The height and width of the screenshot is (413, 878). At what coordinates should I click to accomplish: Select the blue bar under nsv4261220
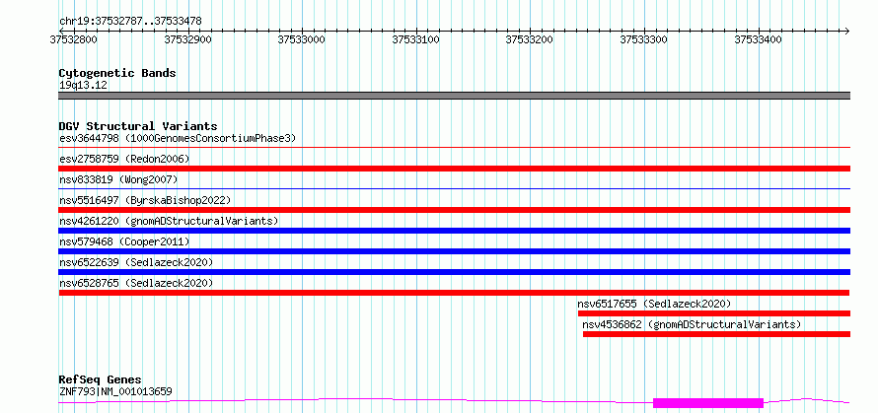454,231
